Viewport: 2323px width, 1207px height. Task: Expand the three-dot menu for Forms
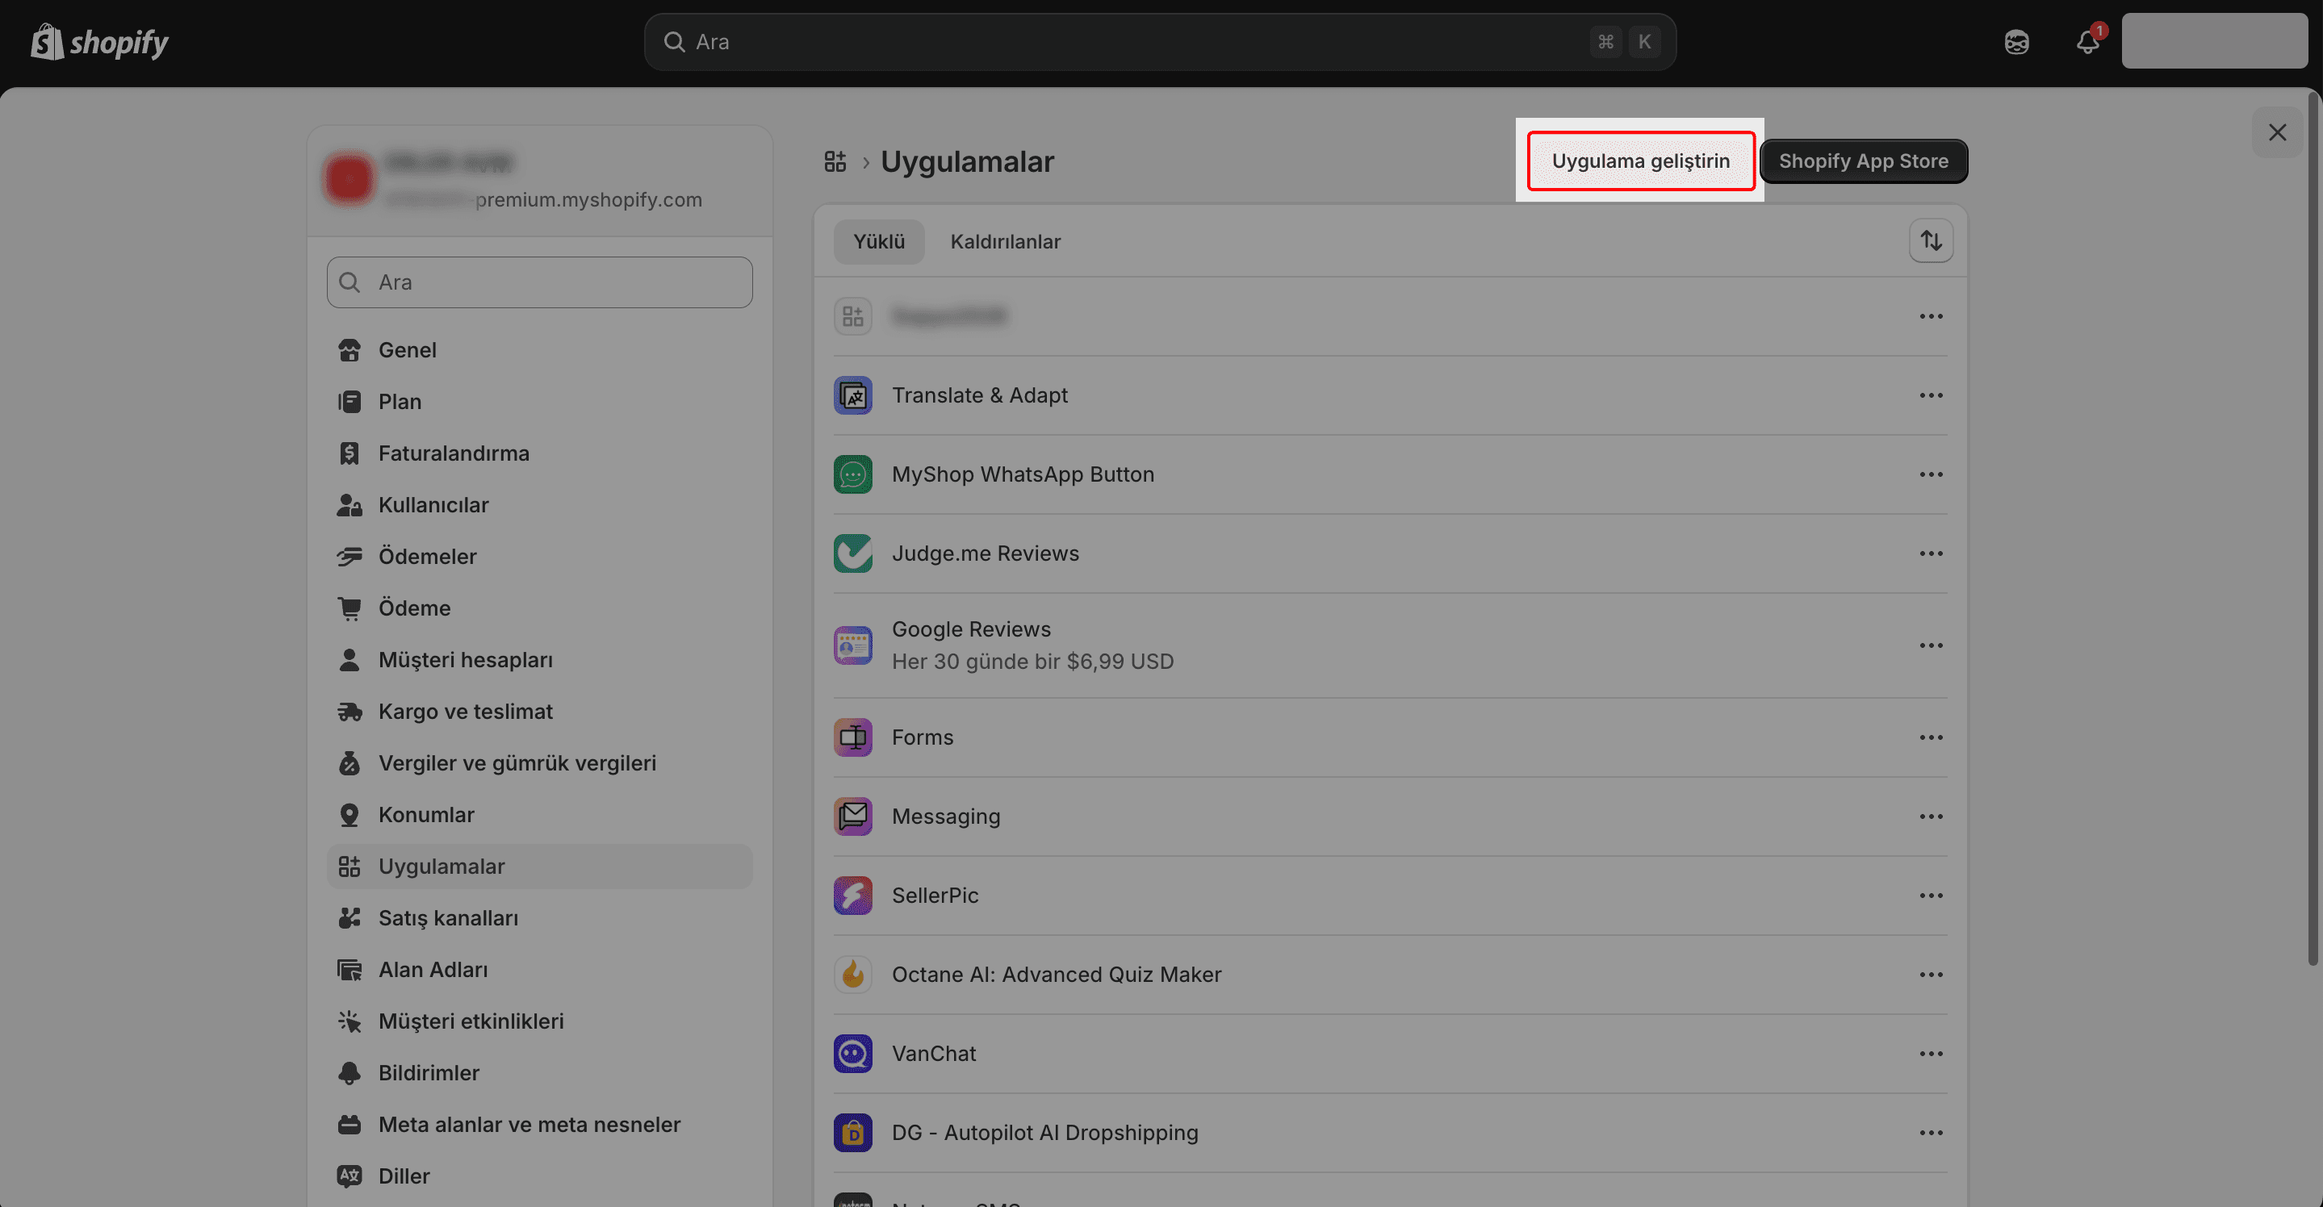click(1931, 737)
